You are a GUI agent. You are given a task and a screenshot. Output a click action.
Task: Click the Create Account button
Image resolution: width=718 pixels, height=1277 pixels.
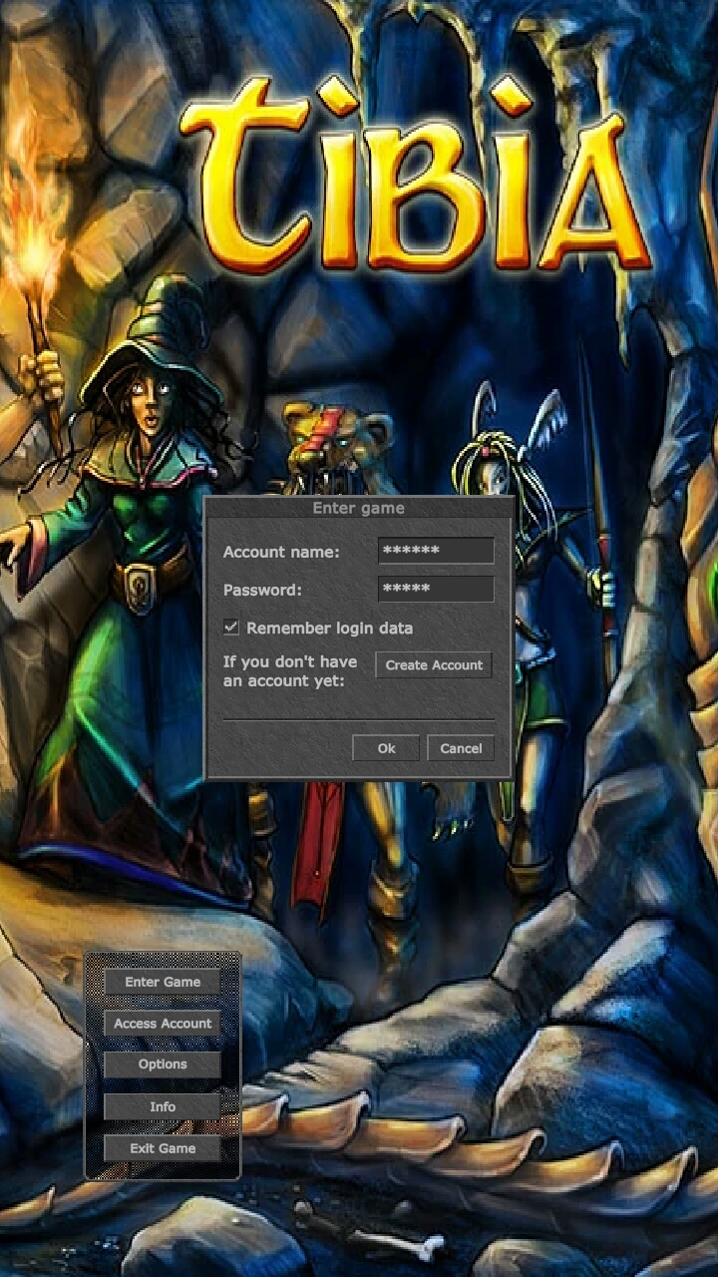pyautogui.click(x=434, y=664)
